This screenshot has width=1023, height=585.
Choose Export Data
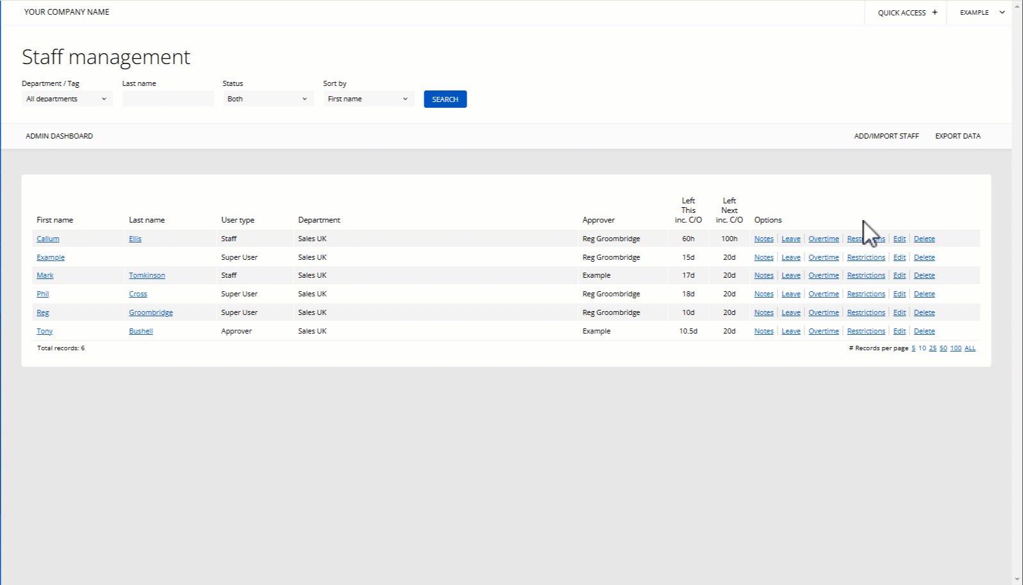(x=958, y=136)
